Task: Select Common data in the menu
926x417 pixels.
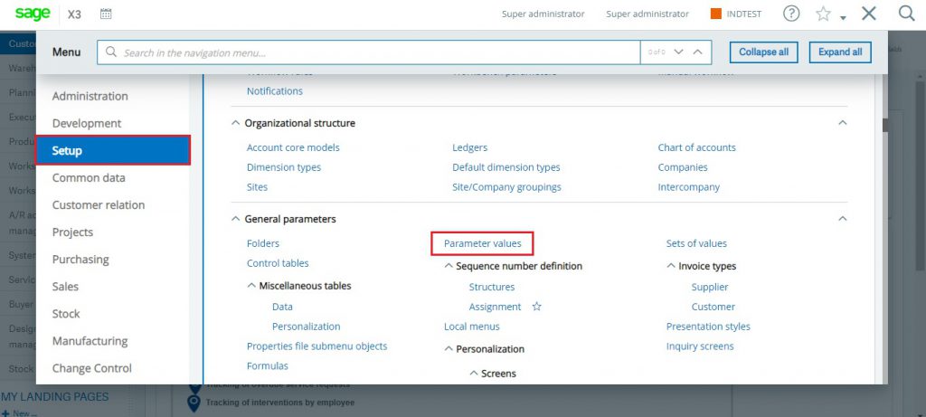Action: 89,178
